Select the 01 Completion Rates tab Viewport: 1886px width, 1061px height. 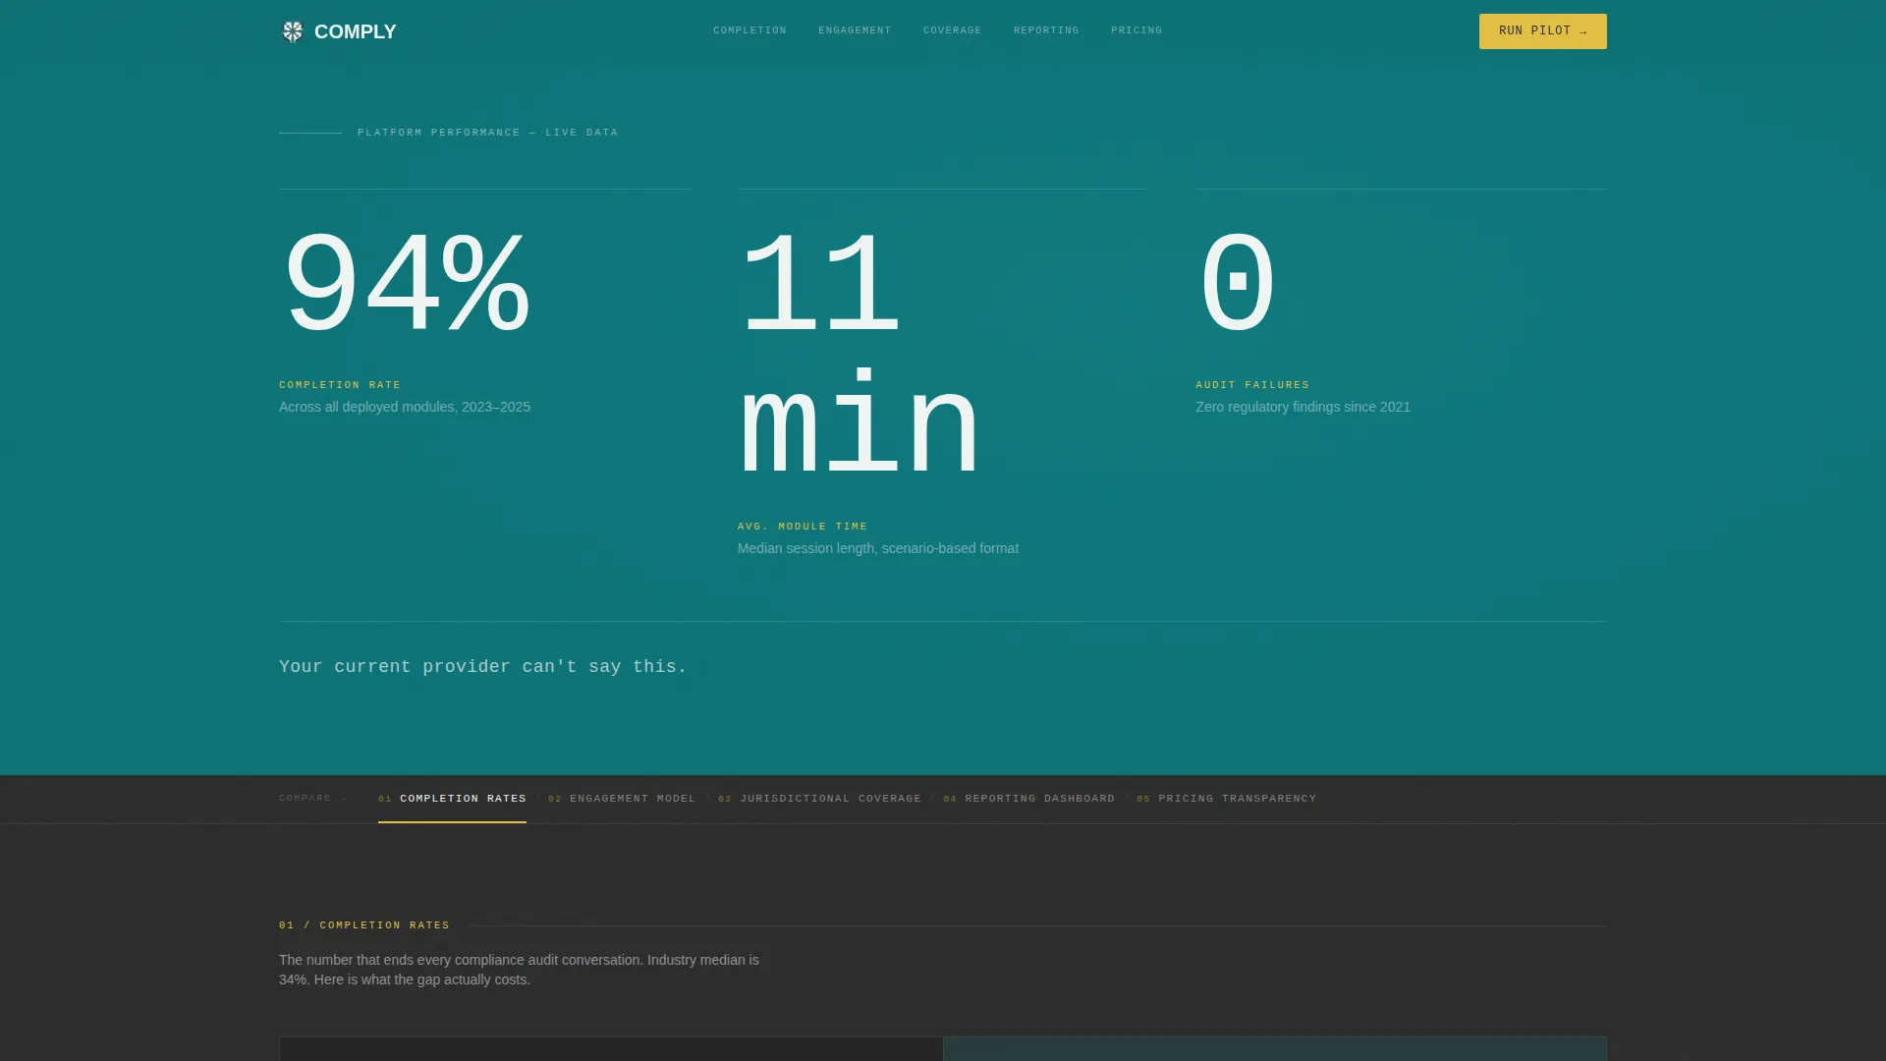[x=452, y=799]
